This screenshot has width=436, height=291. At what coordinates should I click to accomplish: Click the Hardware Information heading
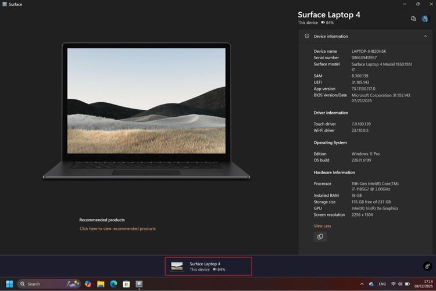[334, 173]
